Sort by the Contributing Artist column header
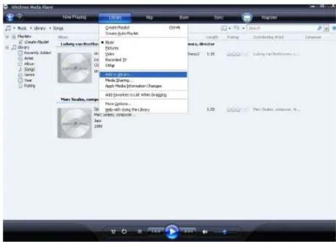The width and height of the screenshot is (336, 242). [268, 37]
